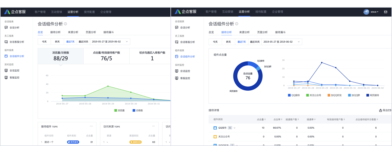Click the 直接访问 tag in 访问来源 TOP5
This screenshot has height=146, width=392.
135,142
